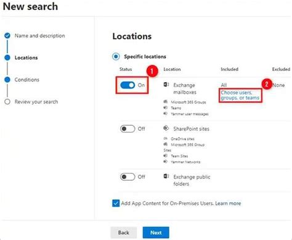Image resolution: width=292 pixels, height=240 pixels.
Task: Click the Microsoft 365 Group Sites icon
Action: pos(166,144)
